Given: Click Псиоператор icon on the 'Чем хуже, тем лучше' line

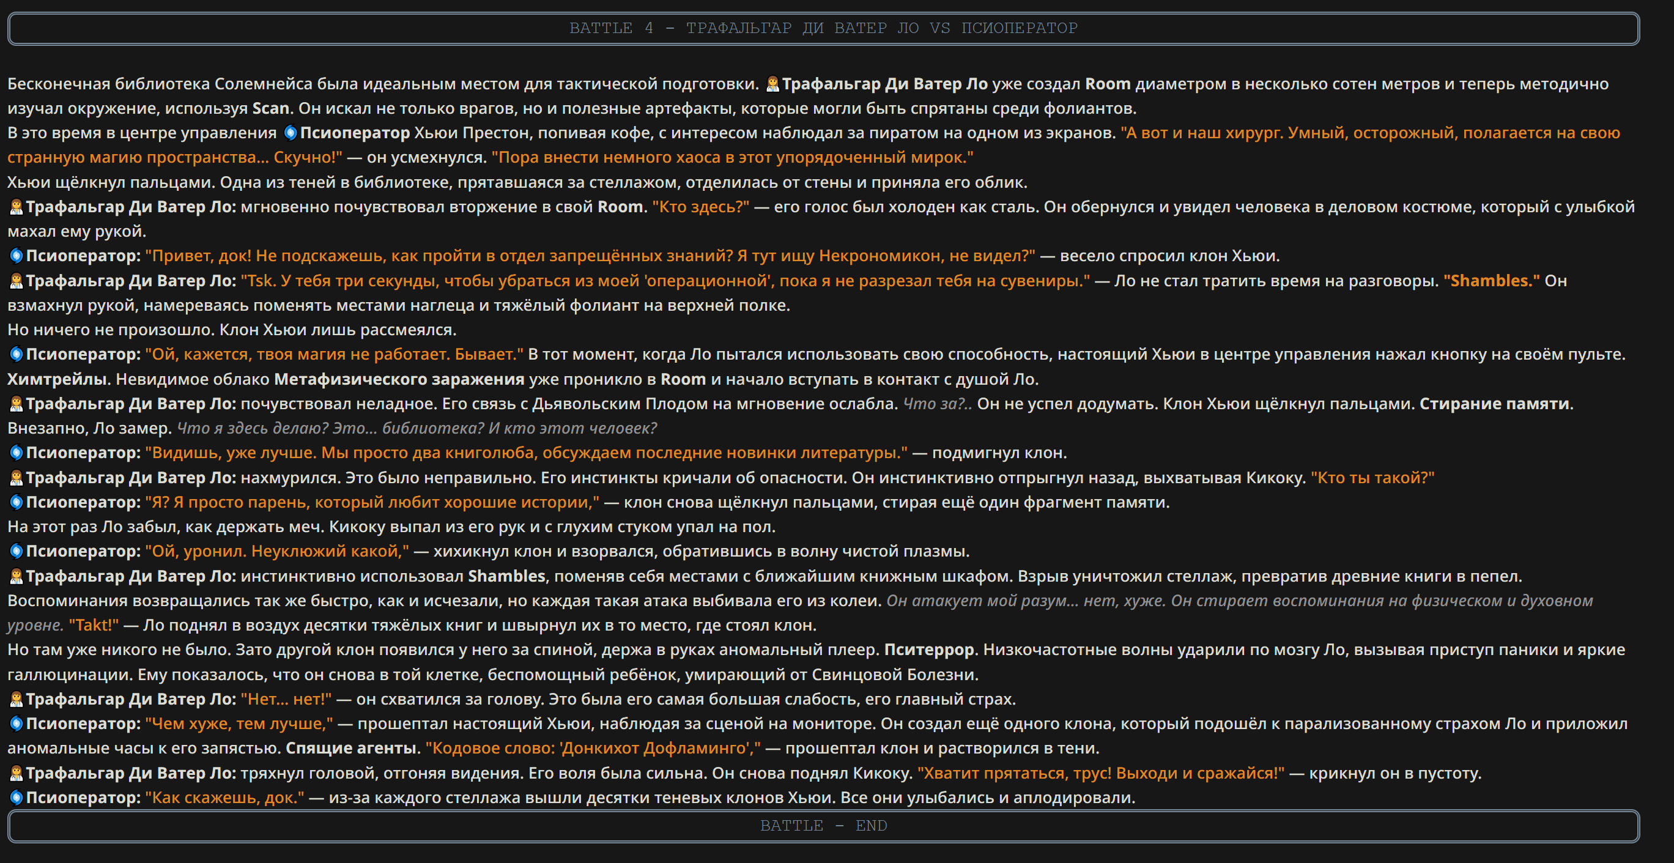Looking at the screenshot, I should (16, 724).
